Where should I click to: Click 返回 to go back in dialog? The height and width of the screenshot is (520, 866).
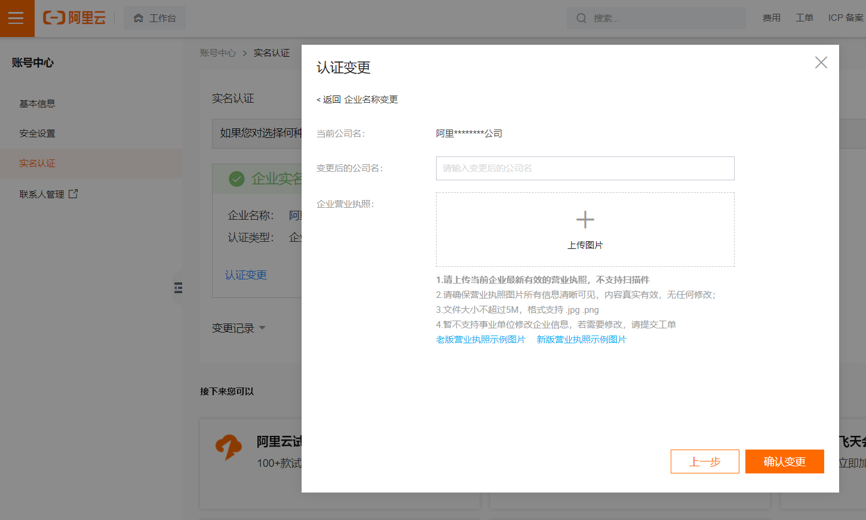(328, 99)
